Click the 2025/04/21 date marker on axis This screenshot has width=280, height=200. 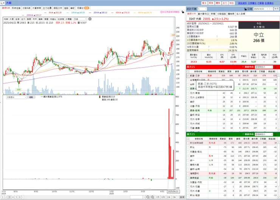173,191
